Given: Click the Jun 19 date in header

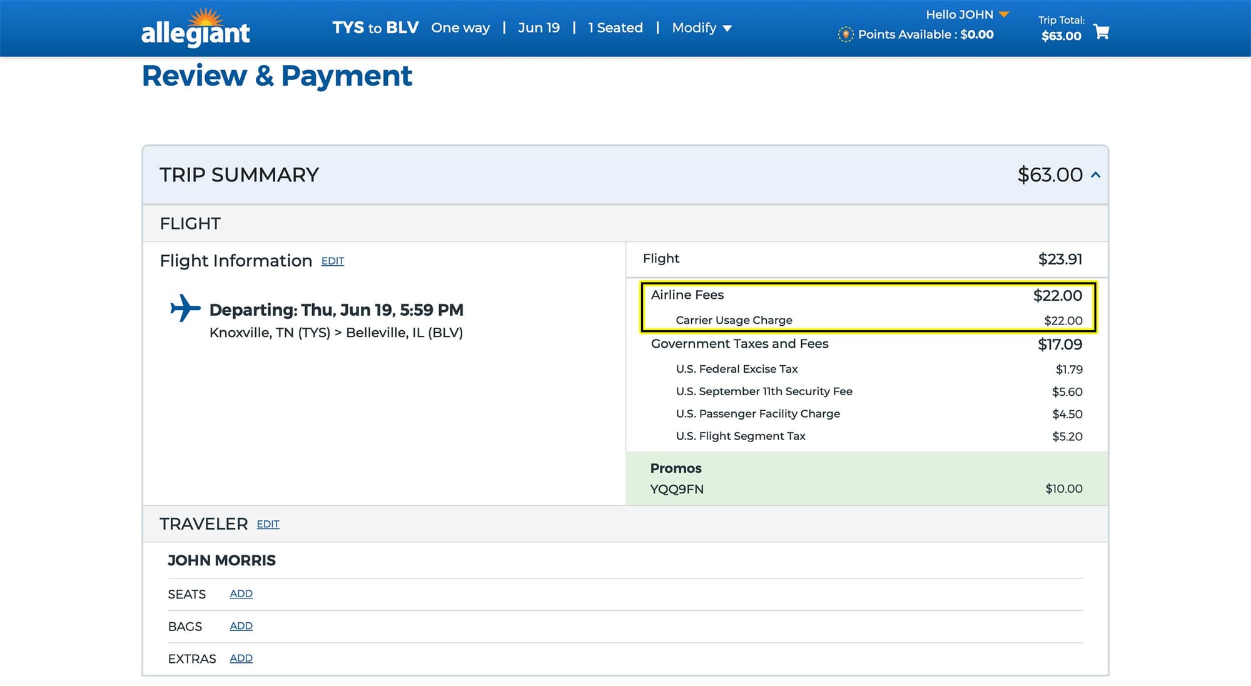Looking at the screenshot, I should [x=539, y=28].
